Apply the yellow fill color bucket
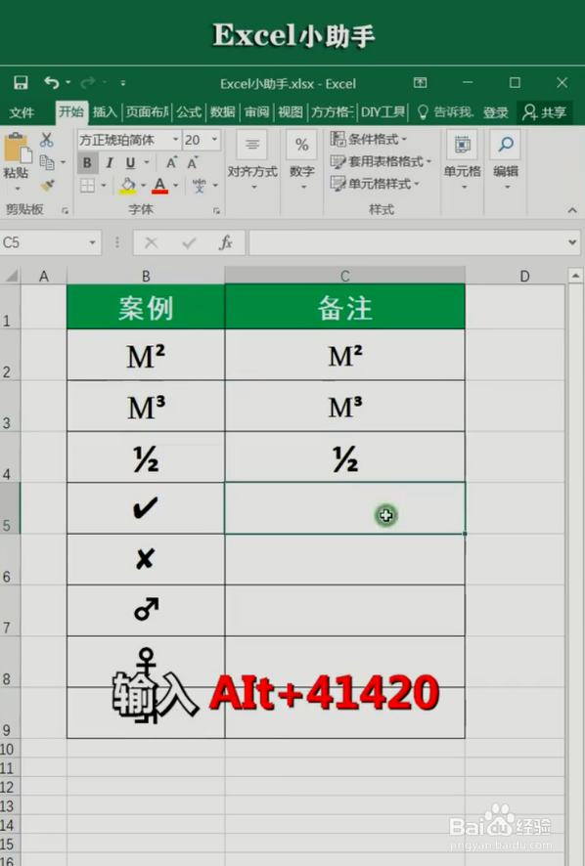The width and height of the screenshot is (585, 866). point(128,186)
